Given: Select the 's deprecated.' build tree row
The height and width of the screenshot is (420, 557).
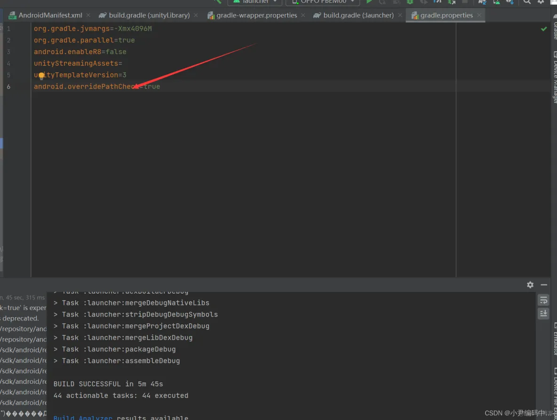Looking at the screenshot, I should pyautogui.click(x=23, y=318).
